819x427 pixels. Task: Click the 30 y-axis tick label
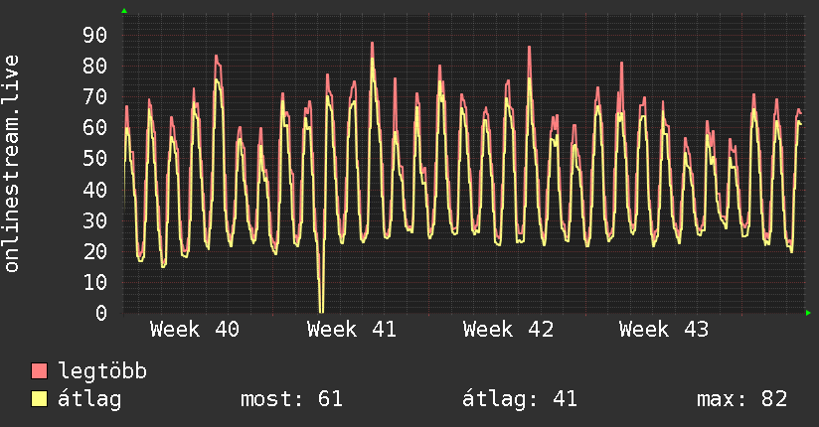pos(95,220)
